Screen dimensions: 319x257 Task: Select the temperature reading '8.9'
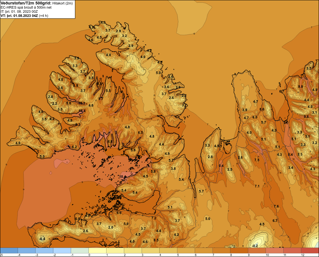(x=76, y=86)
